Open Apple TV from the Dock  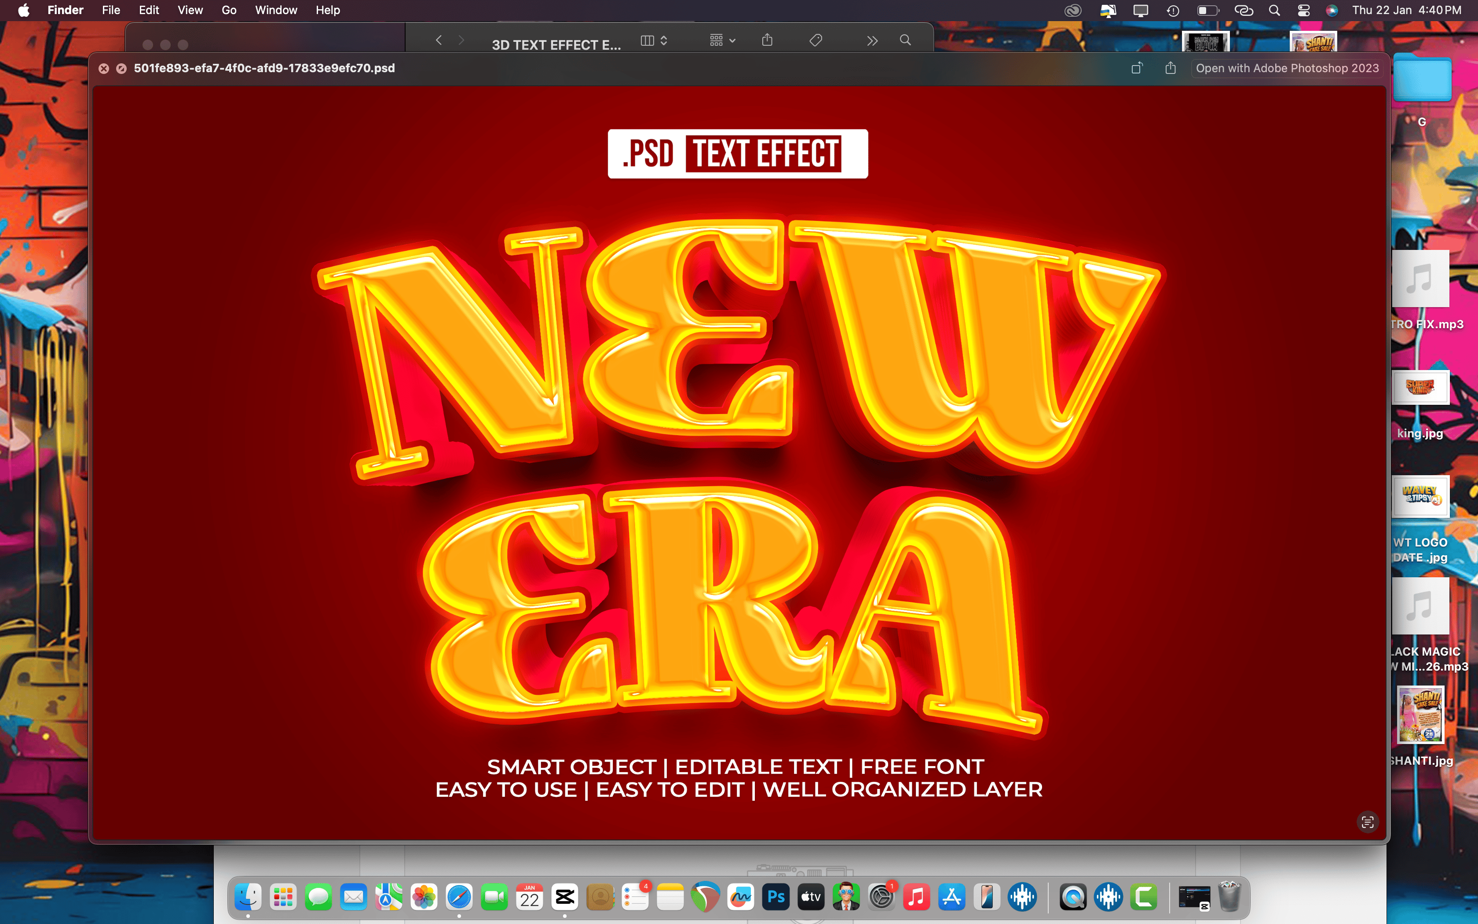[x=811, y=897]
